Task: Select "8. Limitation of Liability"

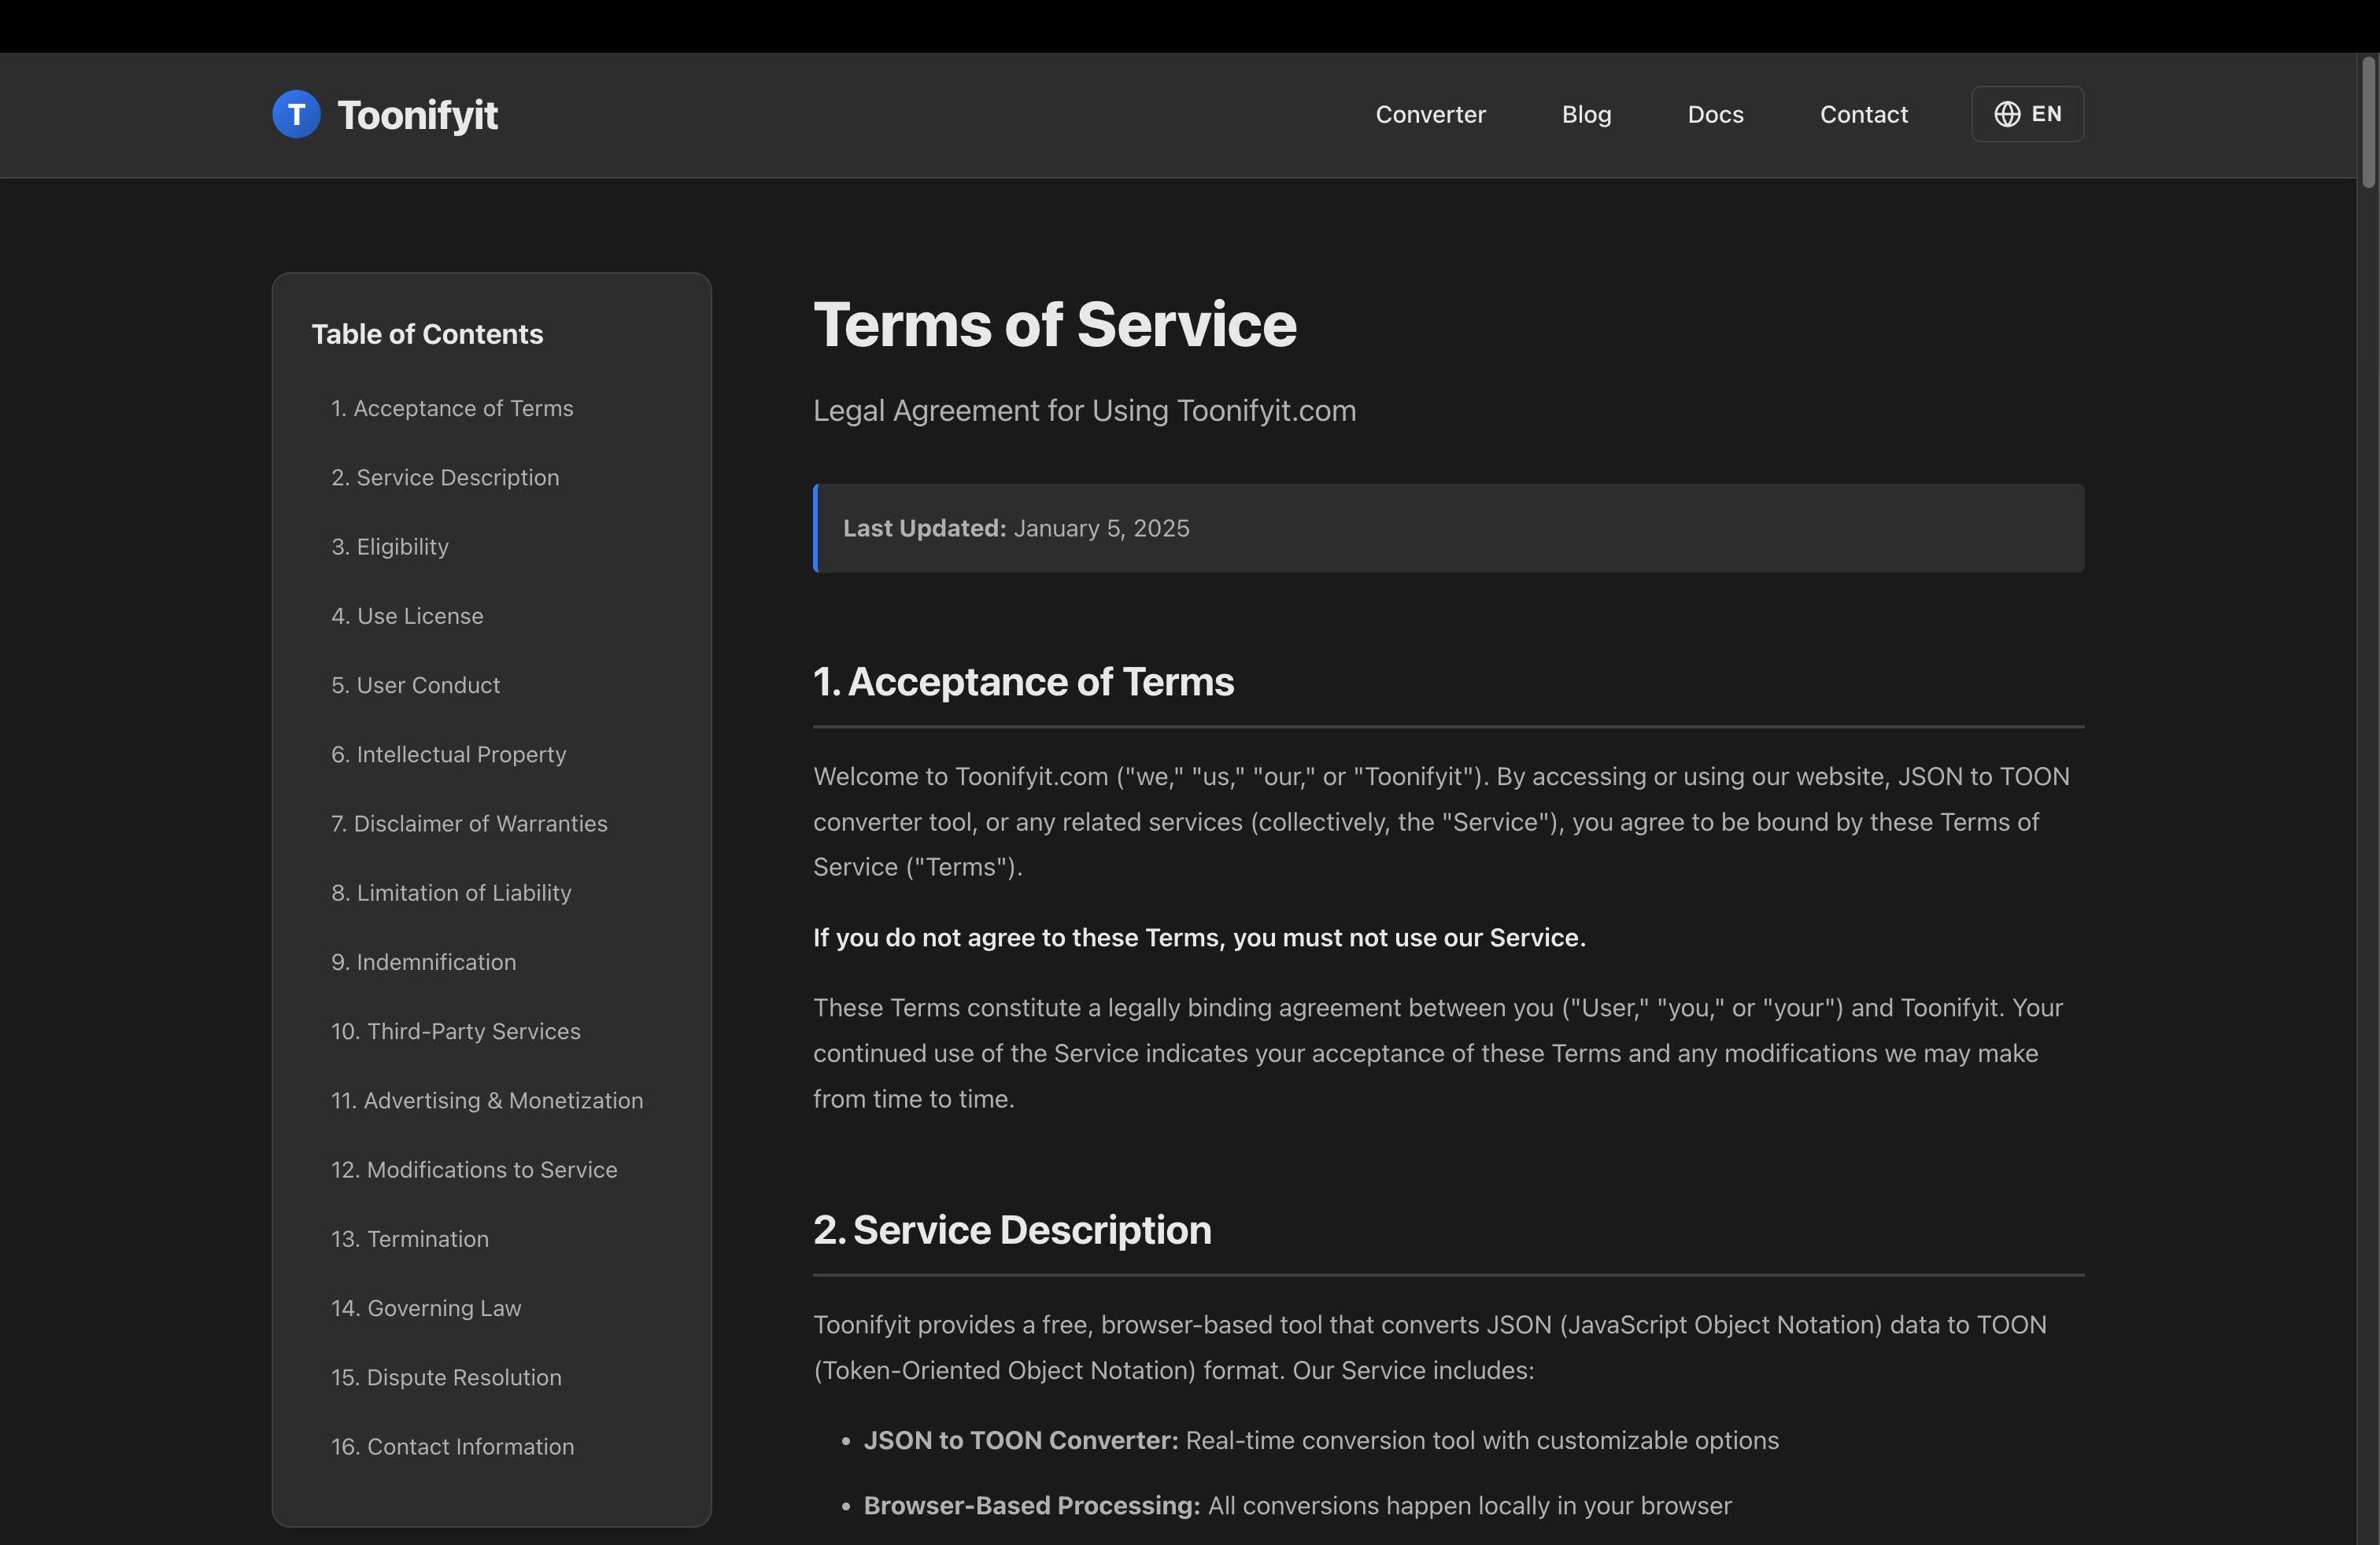Action: click(451, 892)
